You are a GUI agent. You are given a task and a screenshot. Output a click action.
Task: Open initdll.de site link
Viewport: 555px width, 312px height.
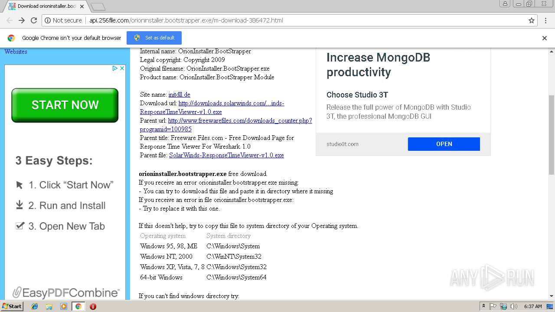(x=179, y=94)
